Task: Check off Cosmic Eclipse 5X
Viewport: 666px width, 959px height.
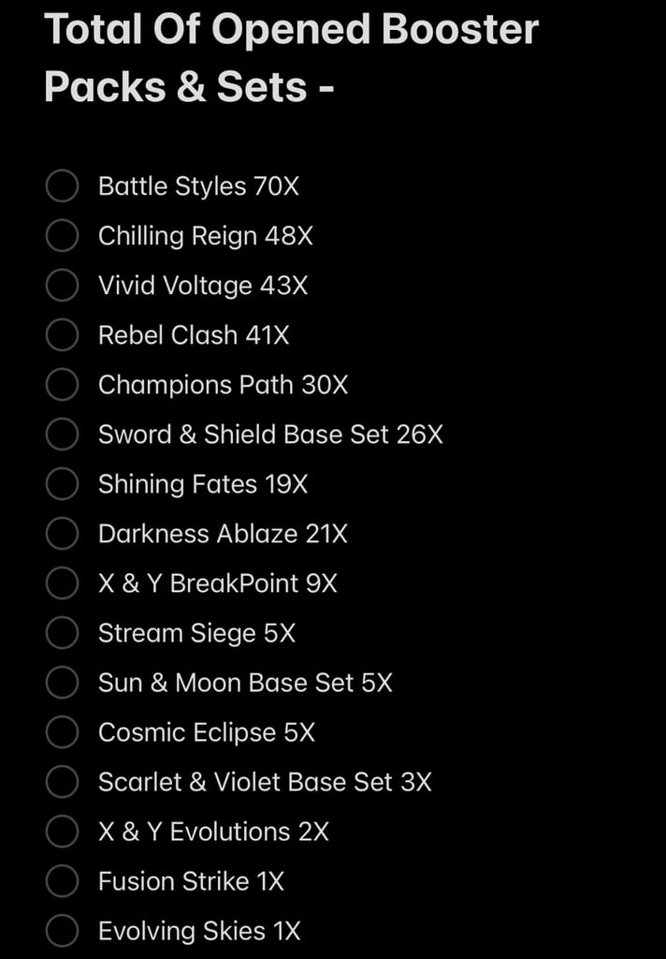Action: pos(62,731)
